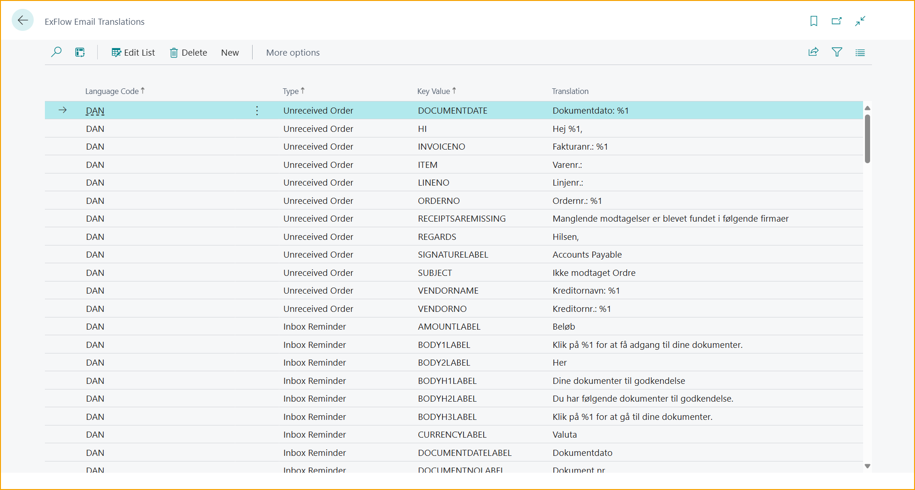The width and height of the screenshot is (915, 490).
Task: Collapse the page with the shrink arrows icon
Action: (860, 21)
